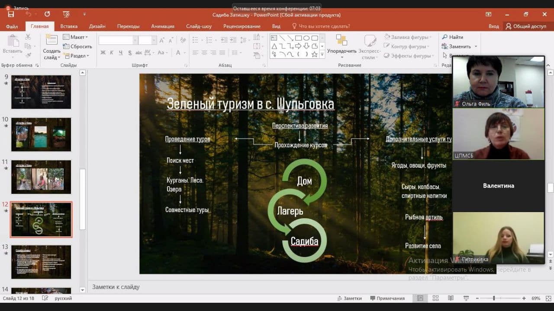Click the Общий доступ share button

526,26
